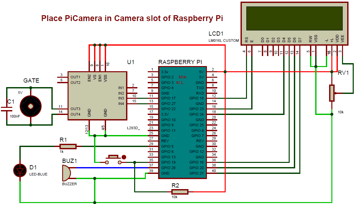This screenshot has height=204, width=354.
Task: Click the '1k' value under R1
Action: point(62,152)
